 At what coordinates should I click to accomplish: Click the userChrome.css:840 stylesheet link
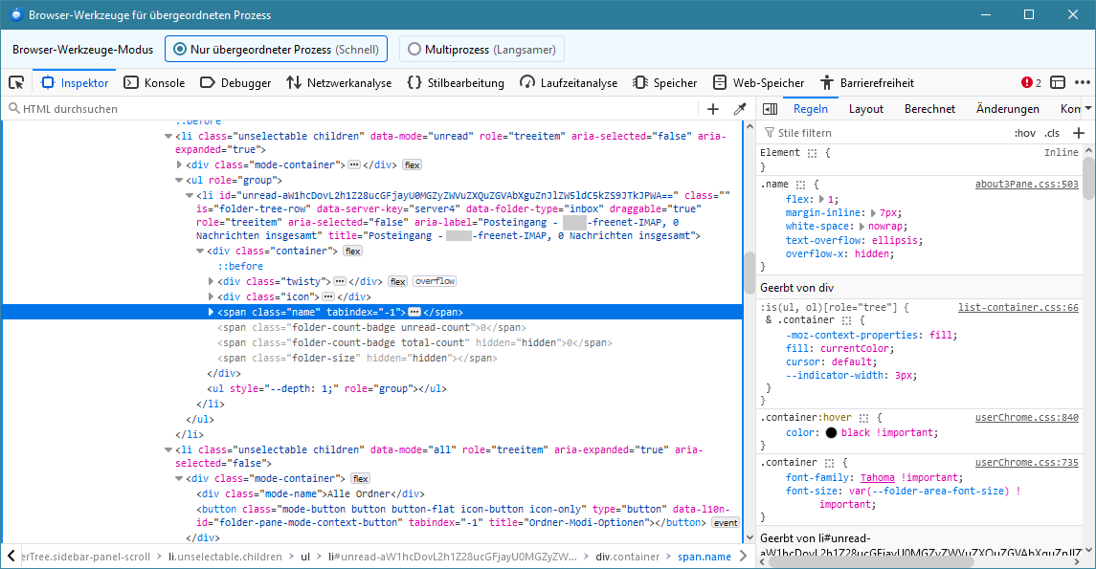click(1026, 418)
